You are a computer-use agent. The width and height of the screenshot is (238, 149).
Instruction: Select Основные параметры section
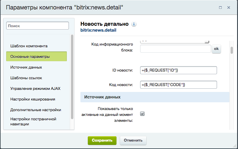[x=36, y=56]
